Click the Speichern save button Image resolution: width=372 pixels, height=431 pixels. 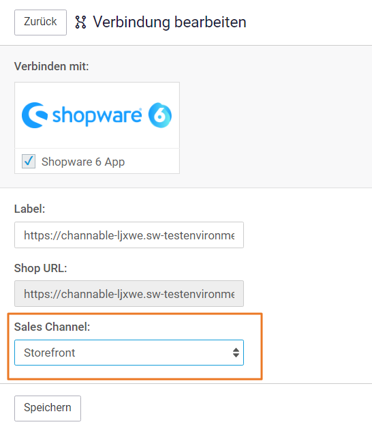(x=48, y=408)
